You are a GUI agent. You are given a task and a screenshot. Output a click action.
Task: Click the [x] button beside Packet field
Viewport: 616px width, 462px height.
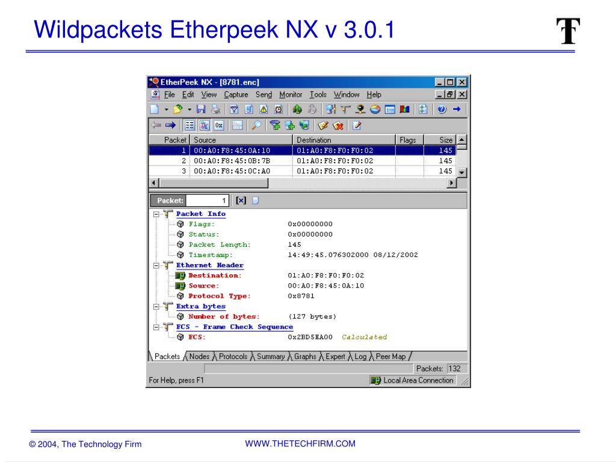click(241, 200)
